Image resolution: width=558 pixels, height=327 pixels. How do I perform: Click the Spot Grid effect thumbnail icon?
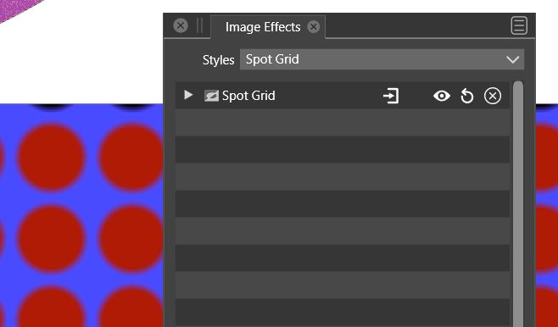pos(211,96)
